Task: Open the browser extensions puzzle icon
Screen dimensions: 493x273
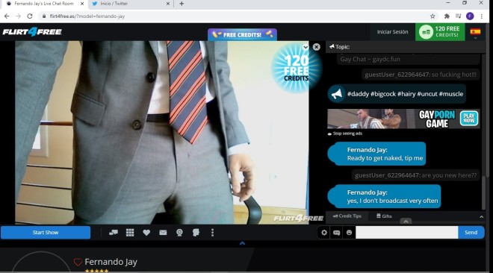Action: click(x=447, y=16)
